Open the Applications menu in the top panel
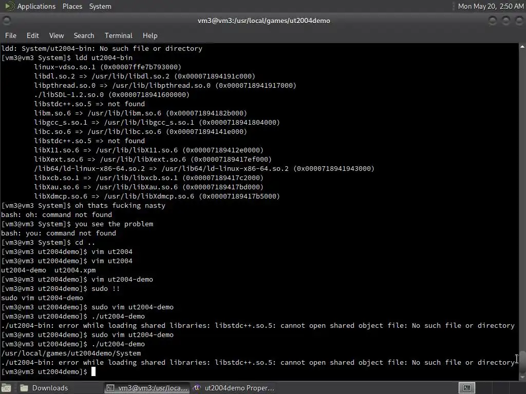Viewport: 526px width, 394px height. [36, 6]
